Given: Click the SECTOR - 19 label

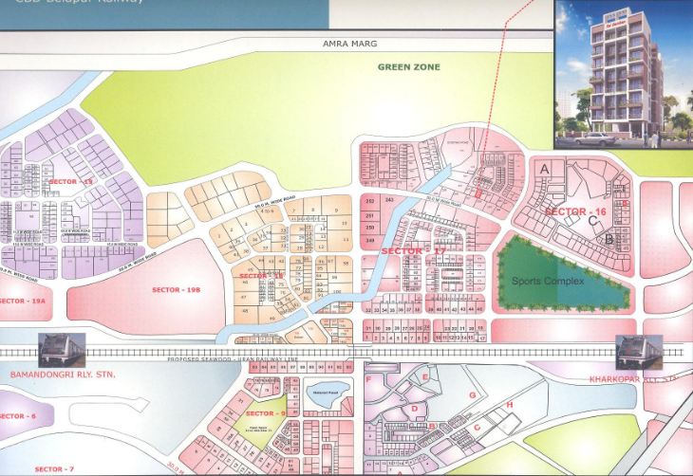Looking at the screenshot, I should tap(70, 181).
